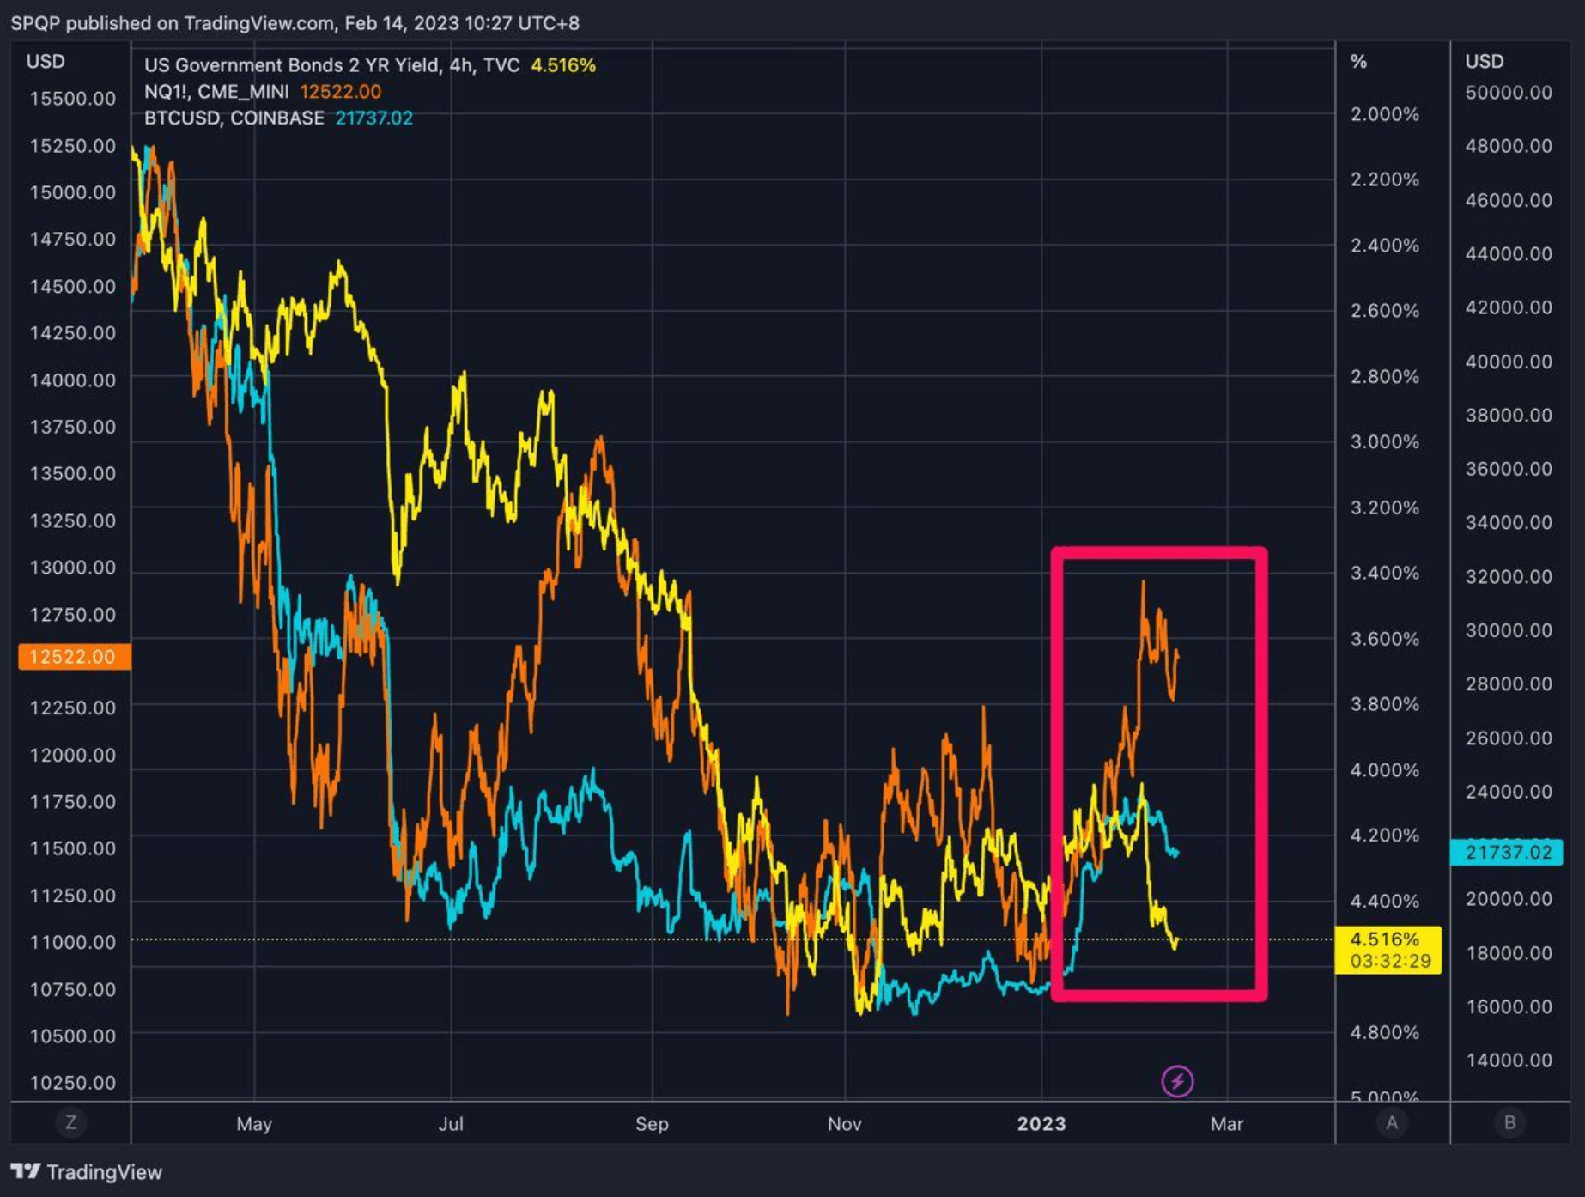The width and height of the screenshot is (1585, 1197).
Task: Click the SPQP published on TradingView.com header
Action: [x=295, y=23]
